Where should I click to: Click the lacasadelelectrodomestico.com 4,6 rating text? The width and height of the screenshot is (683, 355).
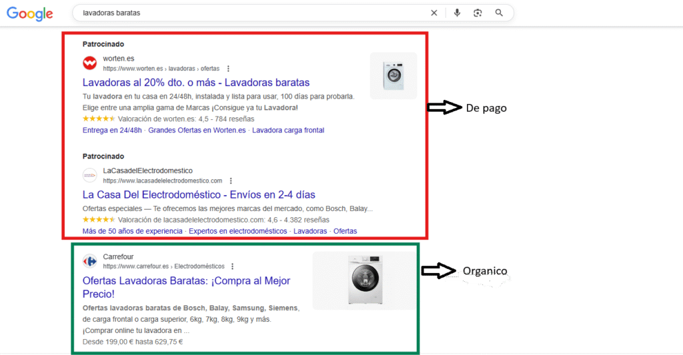[223, 220]
